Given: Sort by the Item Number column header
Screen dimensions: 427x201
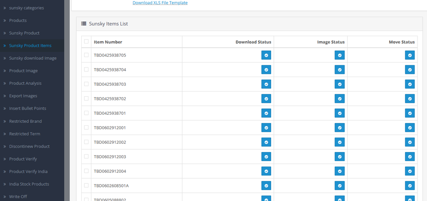Looking at the screenshot, I should click(108, 42).
